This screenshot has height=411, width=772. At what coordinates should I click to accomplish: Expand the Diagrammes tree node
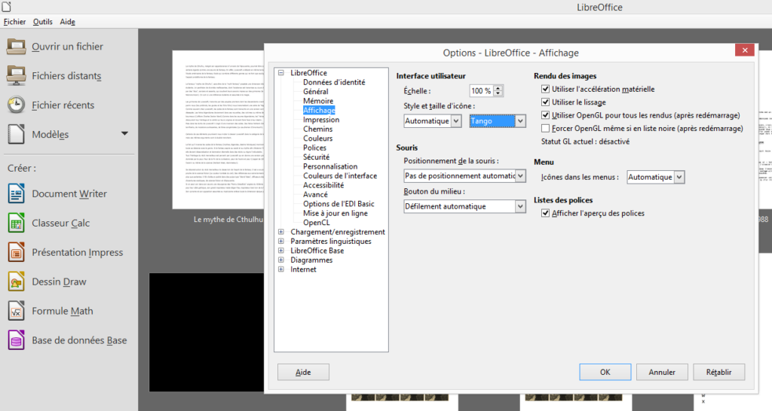[x=281, y=260]
